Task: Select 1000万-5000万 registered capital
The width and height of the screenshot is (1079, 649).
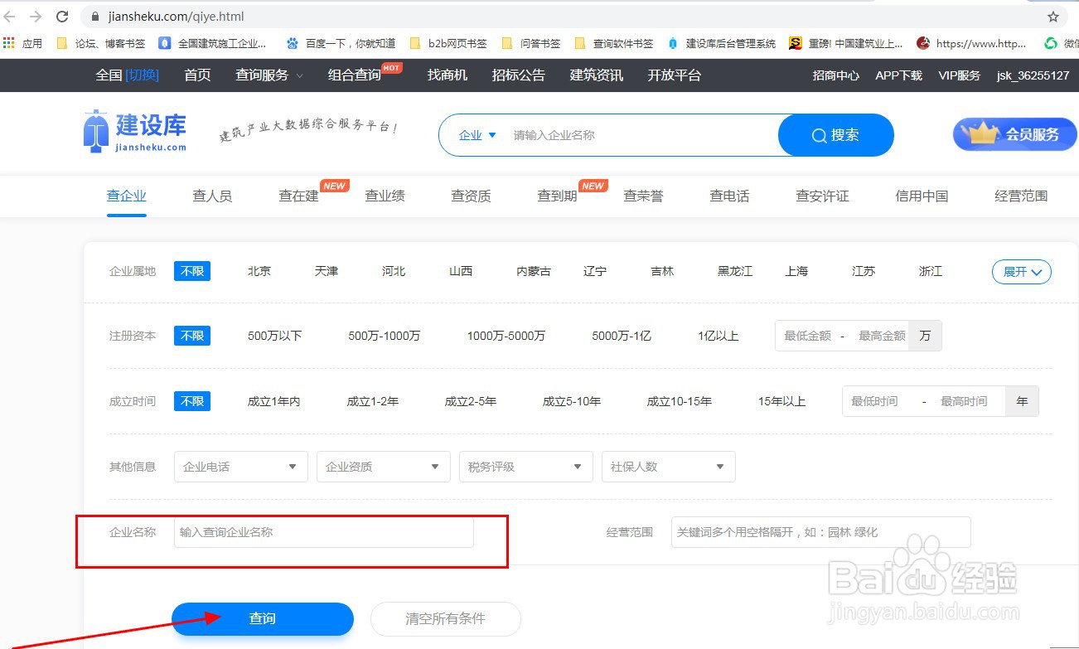Action: pyautogui.click(x=506, y=336)
